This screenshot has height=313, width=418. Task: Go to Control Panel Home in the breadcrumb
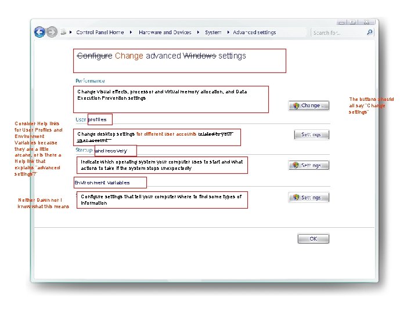(x=100, y=32)
